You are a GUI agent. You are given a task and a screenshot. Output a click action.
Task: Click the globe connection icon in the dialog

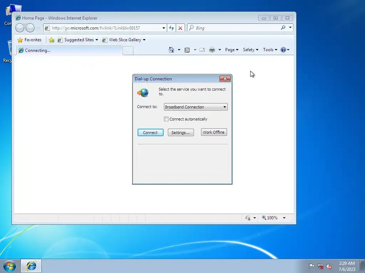pyautogui.click(x=143, y=93)
